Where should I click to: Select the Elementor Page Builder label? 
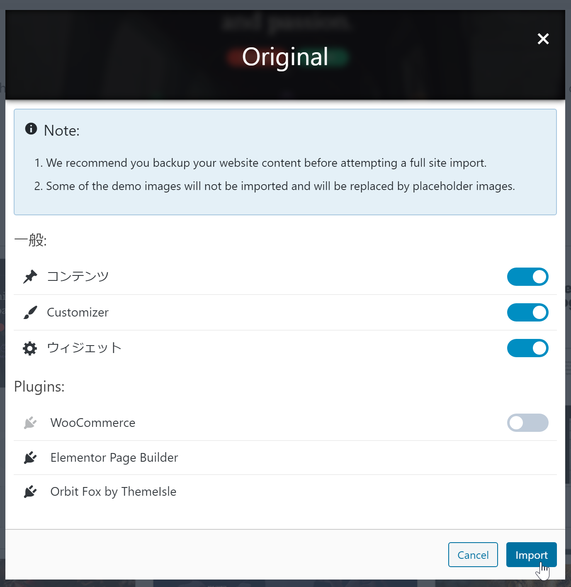coord(114,458)
